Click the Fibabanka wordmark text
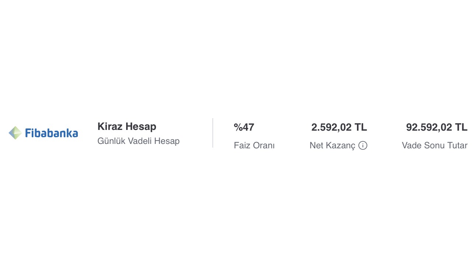The image size is (472, 265). pos(51,133)
